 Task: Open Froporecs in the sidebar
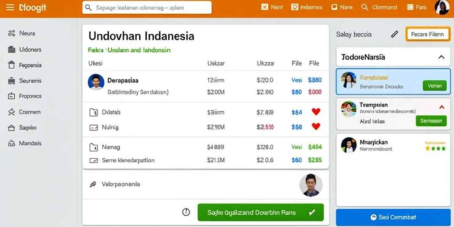click(25, 96)
